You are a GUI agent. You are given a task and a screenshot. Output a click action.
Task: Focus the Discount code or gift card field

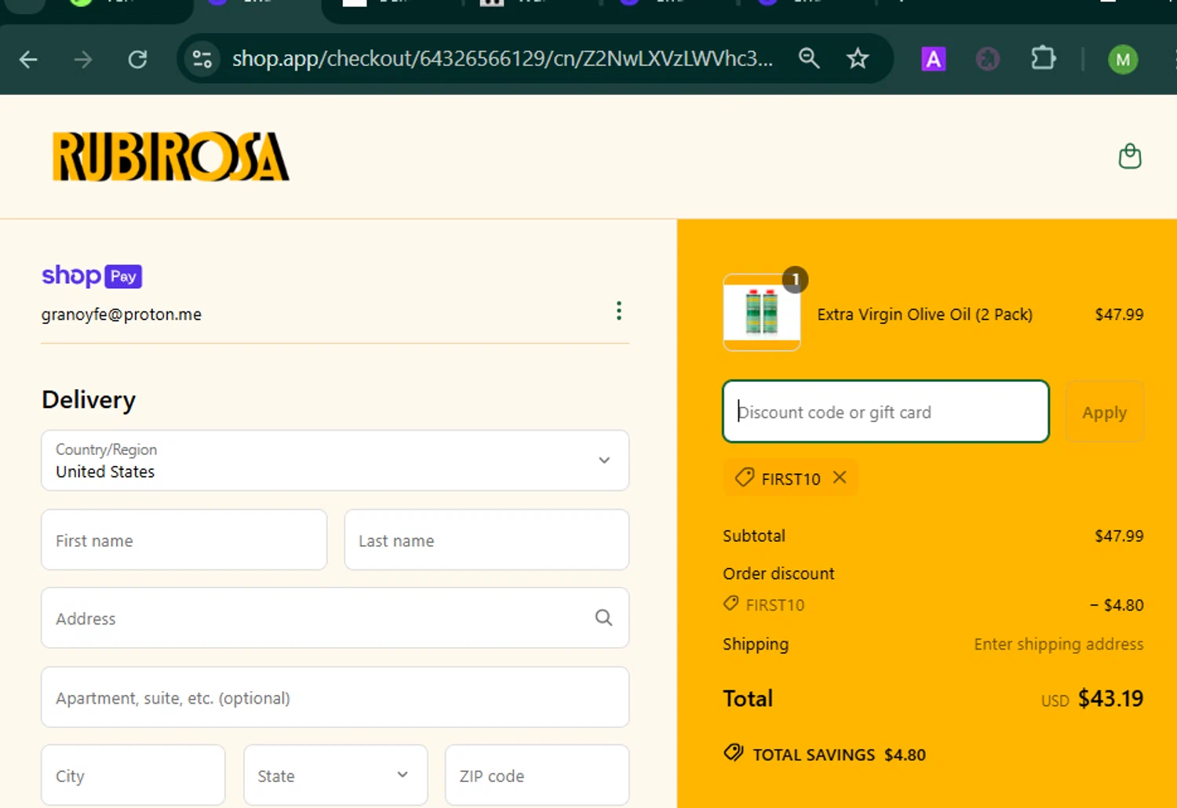pyautogui.click(x=886, y=412)
